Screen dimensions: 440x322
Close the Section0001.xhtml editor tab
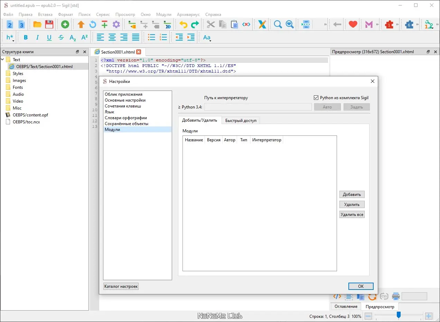point(139,52)
